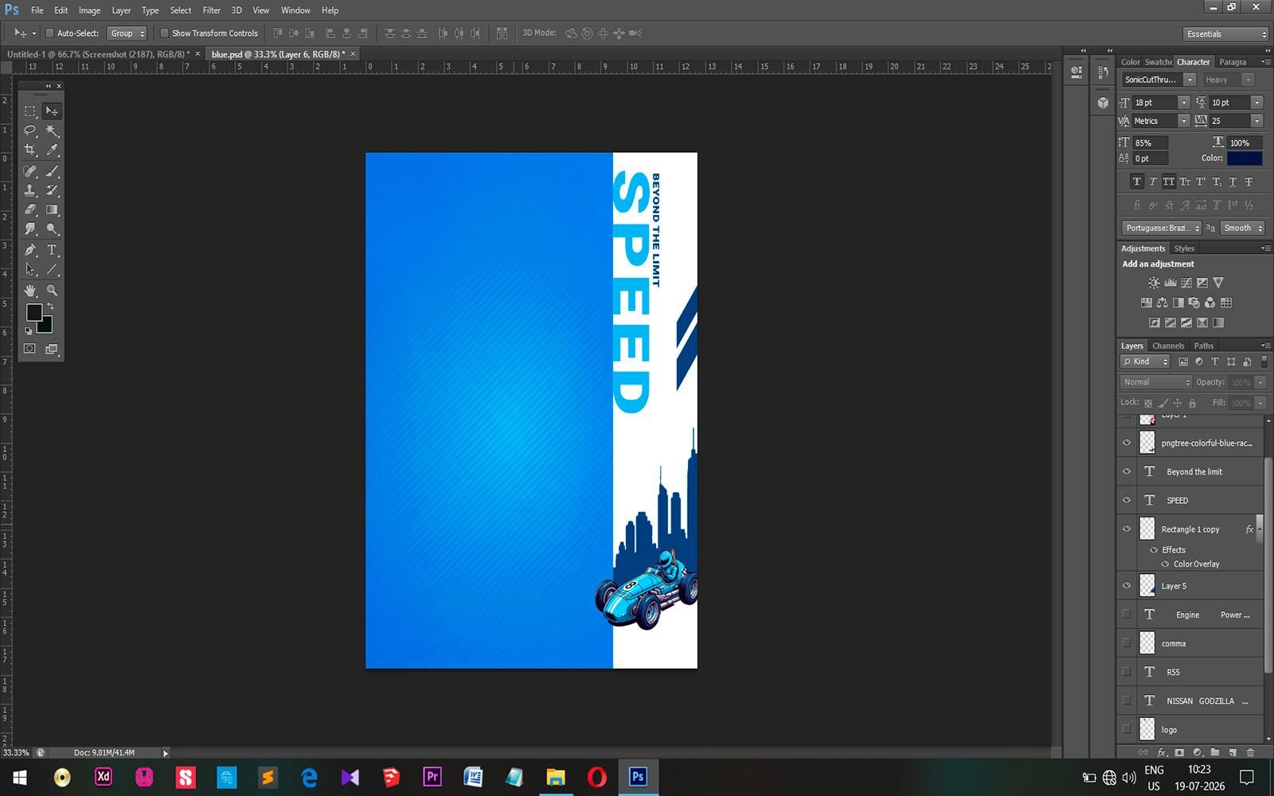Select the Eyedropper tool
1274x796 pixels.
click(x=52, y=150)
